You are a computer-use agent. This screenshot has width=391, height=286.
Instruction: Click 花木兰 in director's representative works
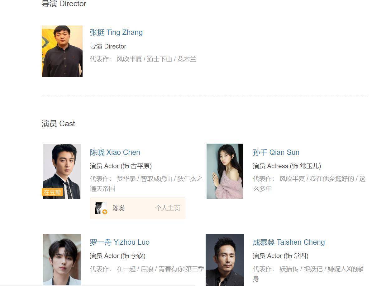click(x=187, y=59)
